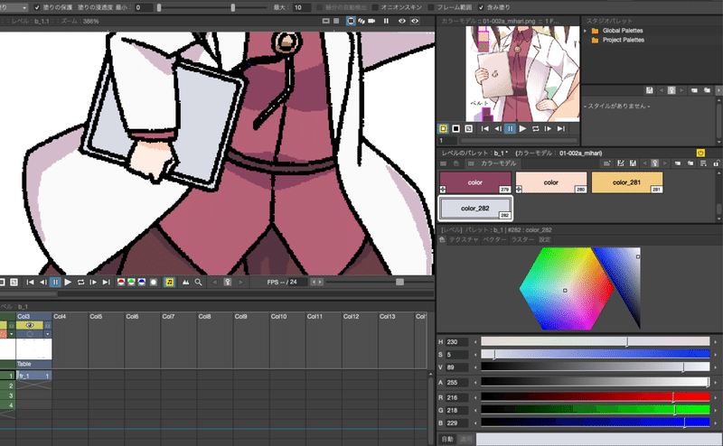Image resolution: width=723 pixels, height=446 pixels.
Task: Click in the H value field 230
Action: (x=456, y=342)
